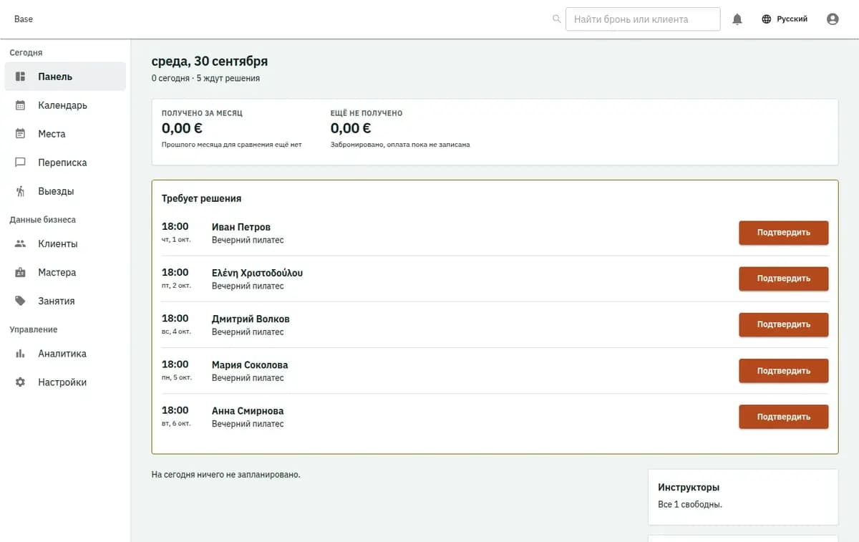The image size is (859, 542).
Task: Click the Выезды hiker icon
Action: [21, 191]
